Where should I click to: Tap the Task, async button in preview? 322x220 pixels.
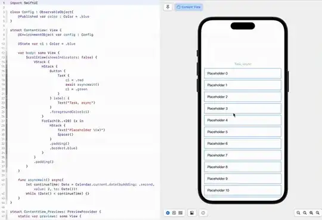point(243,64)
